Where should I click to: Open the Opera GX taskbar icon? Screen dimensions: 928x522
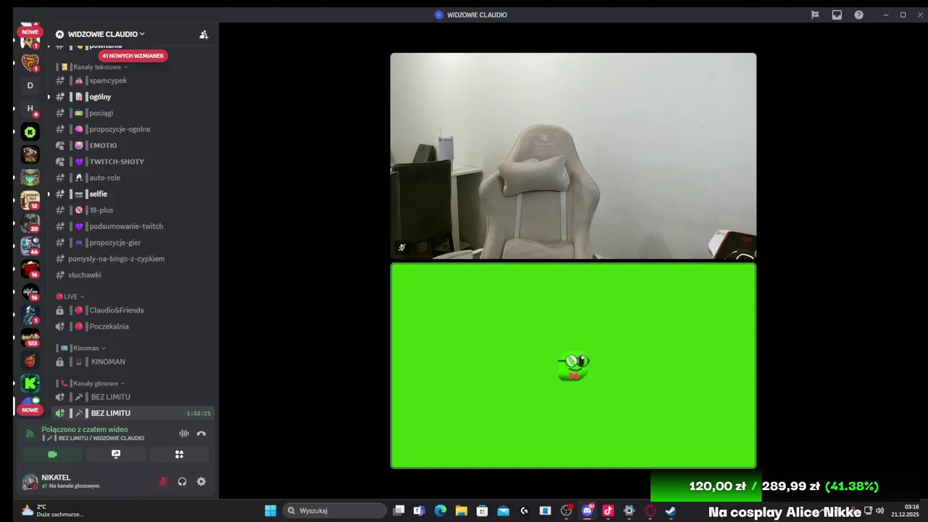pyautogui.click(x=650, y=510)
